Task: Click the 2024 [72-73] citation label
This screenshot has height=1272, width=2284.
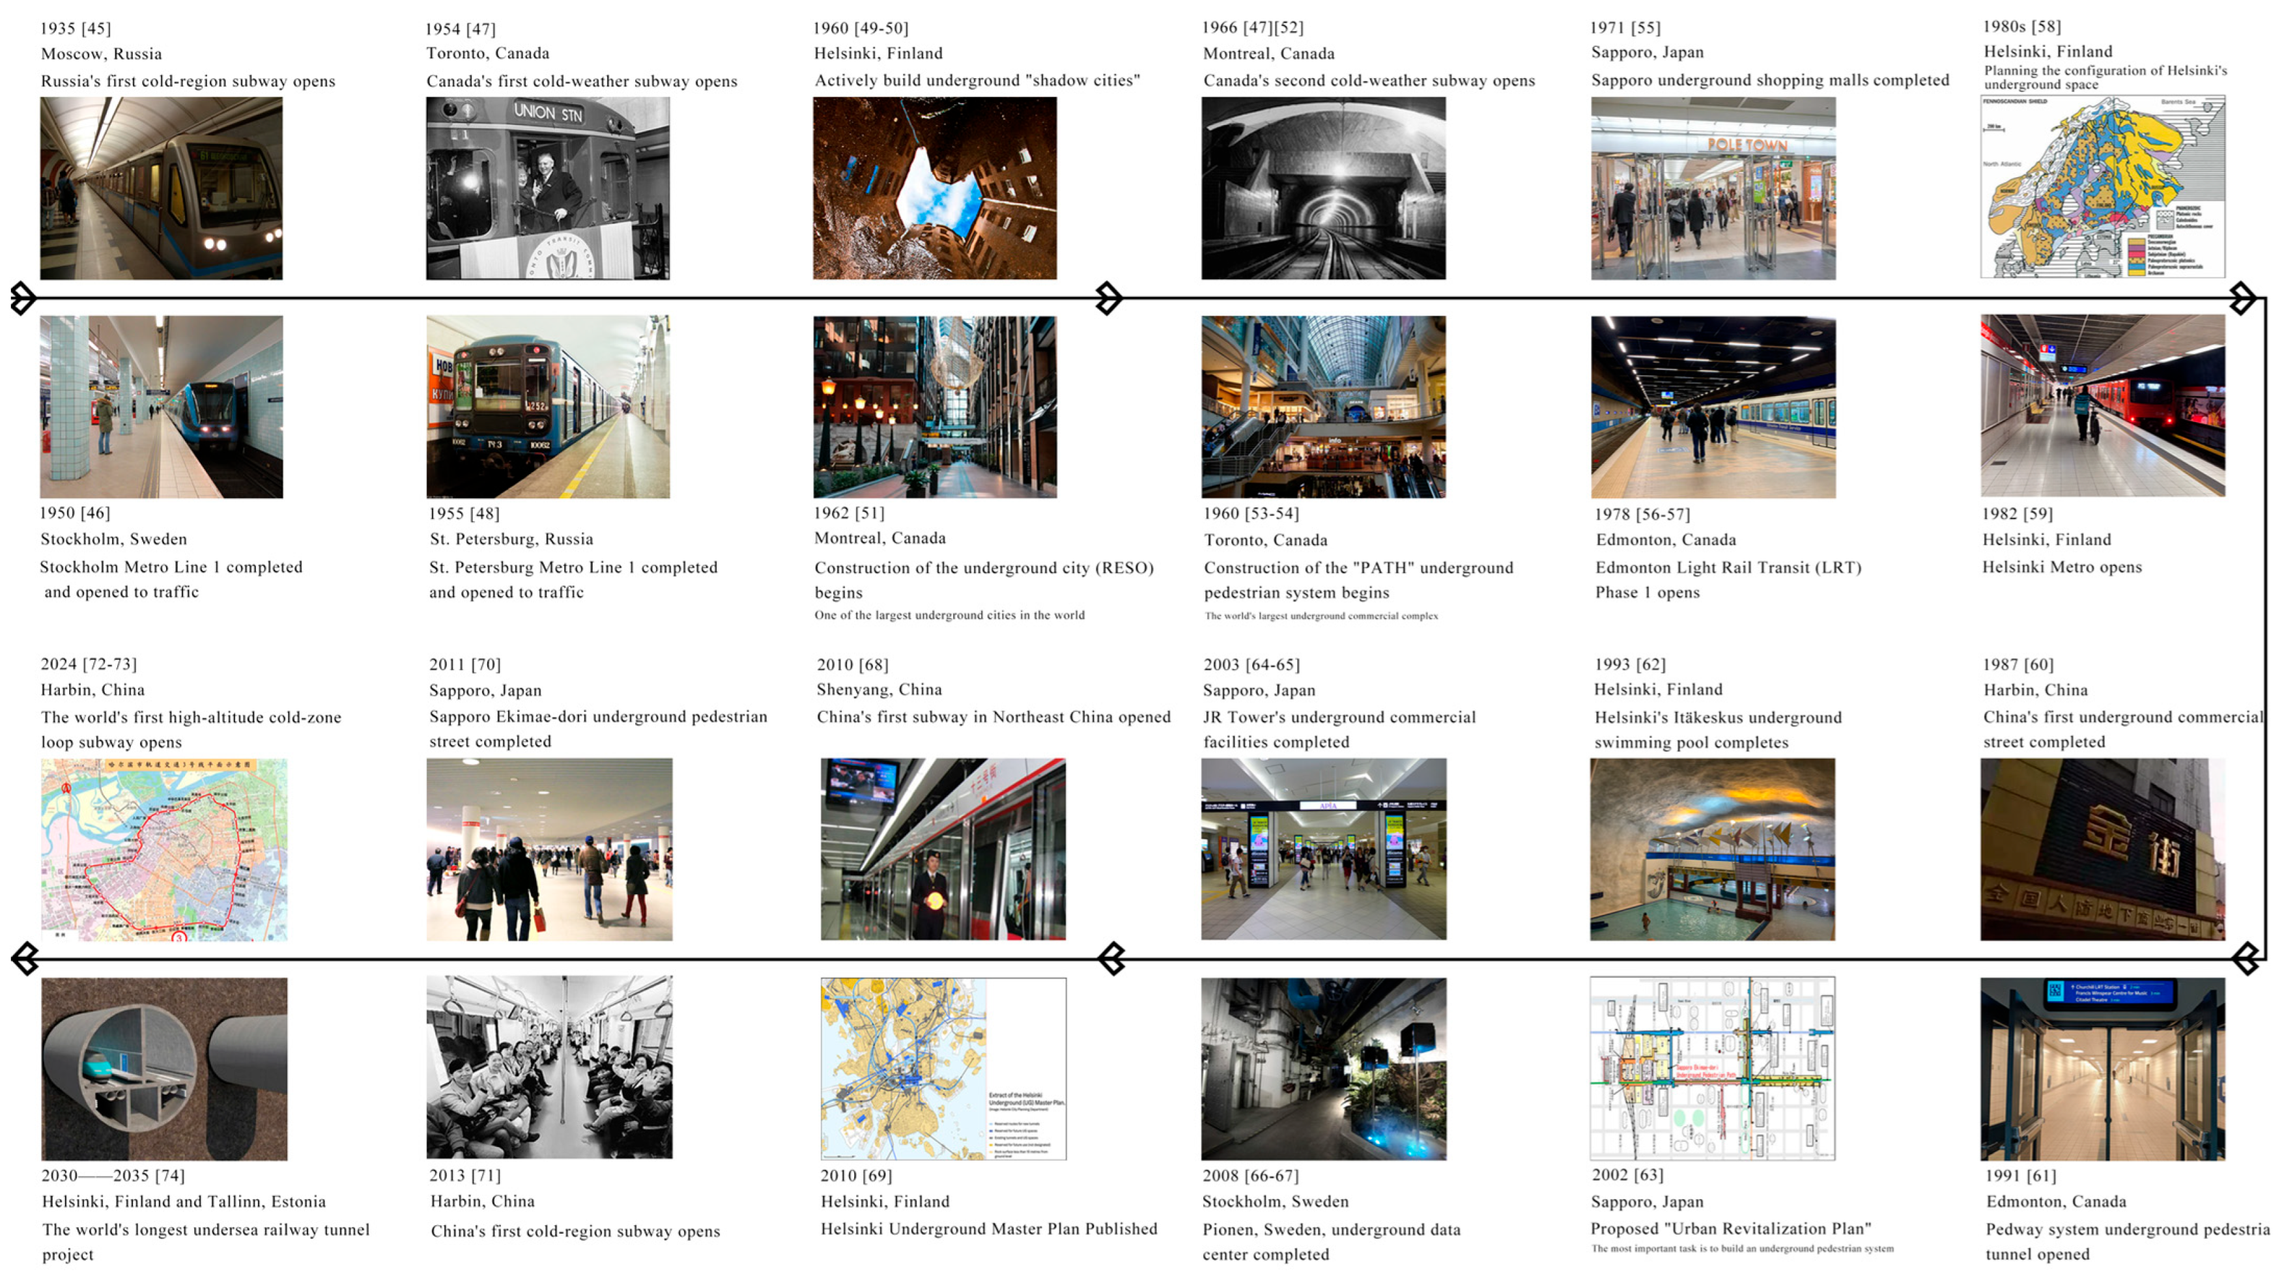Action: [89, 664]
